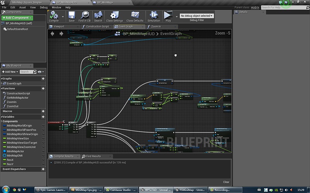Screen dimensions: 310x193
Task: Click the Play button icon
Action: click(168, 15)
